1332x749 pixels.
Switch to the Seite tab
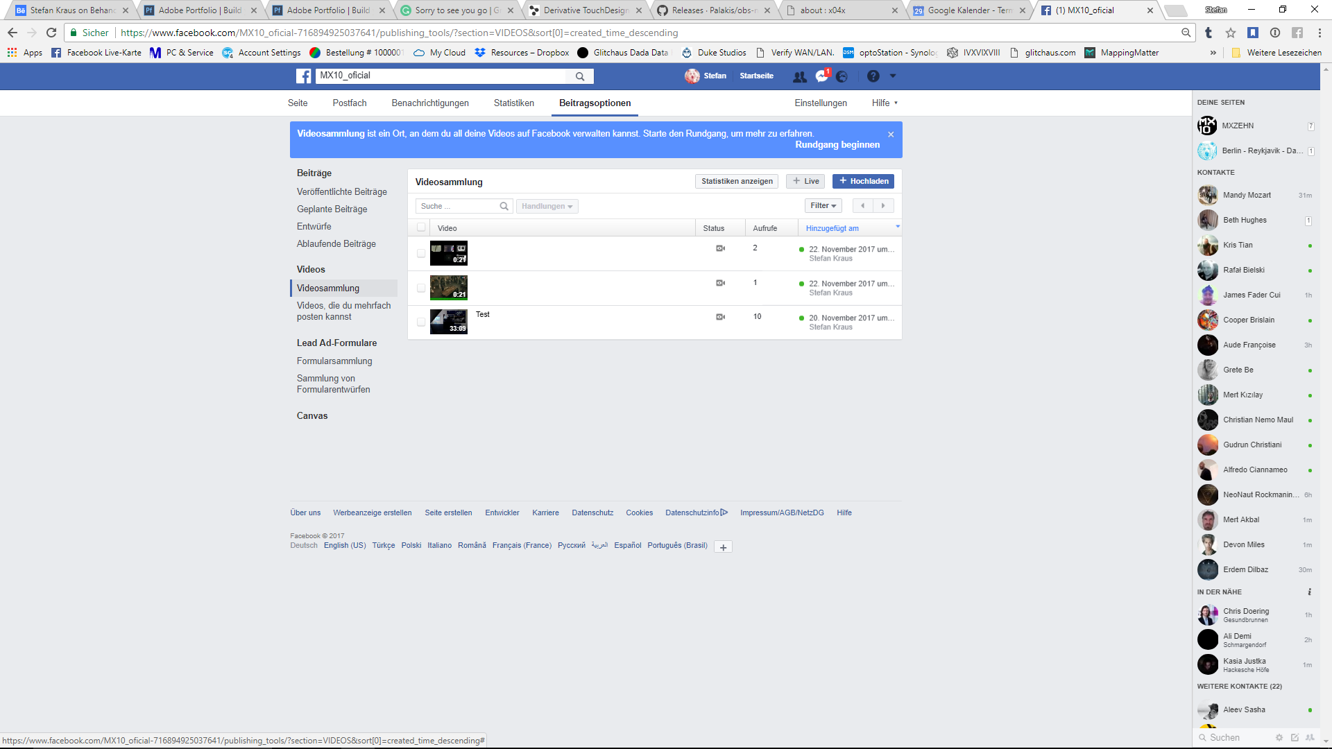pyautogui.click(x=298, y=103)
